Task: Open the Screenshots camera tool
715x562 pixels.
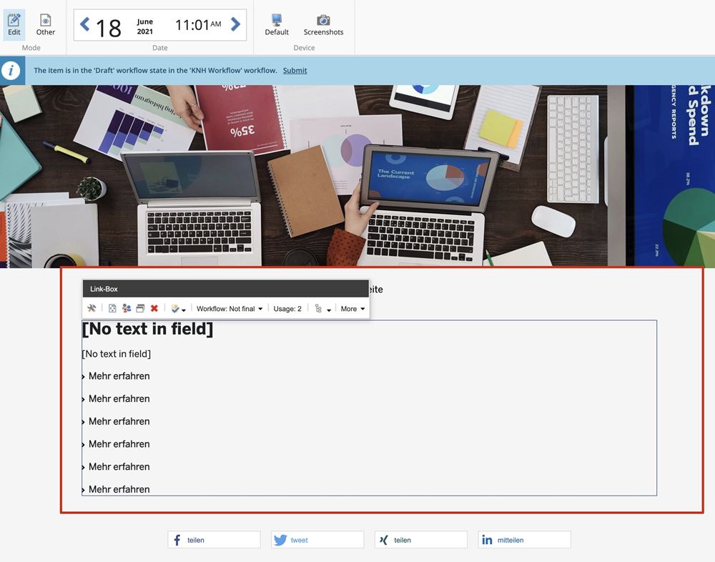Action: tap(323, 24)
